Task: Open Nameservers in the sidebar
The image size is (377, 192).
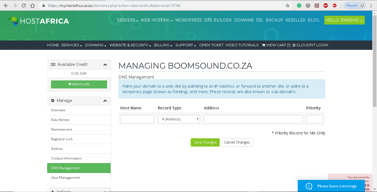Action: (79, 129)
